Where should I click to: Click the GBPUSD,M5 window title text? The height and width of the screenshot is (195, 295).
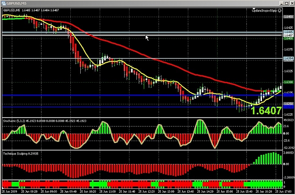[17, 3]
